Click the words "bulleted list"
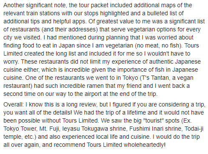 point(162,13)
